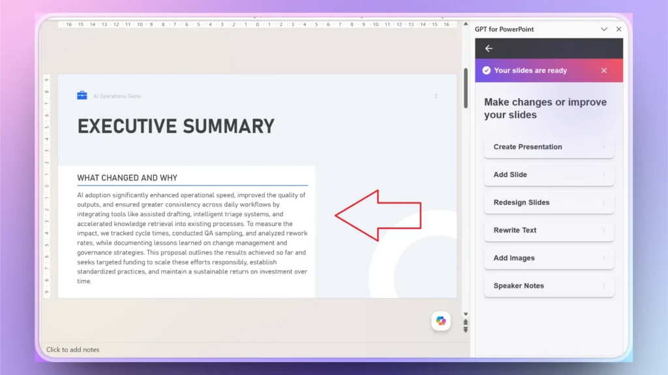The width and height of the screenshot is (668, 375).
Task: Open Redesign Slides
Action: pos(549,202)
